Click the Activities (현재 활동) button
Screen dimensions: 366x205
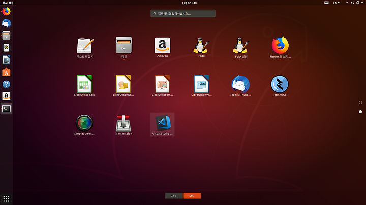(x=8, y=3)
